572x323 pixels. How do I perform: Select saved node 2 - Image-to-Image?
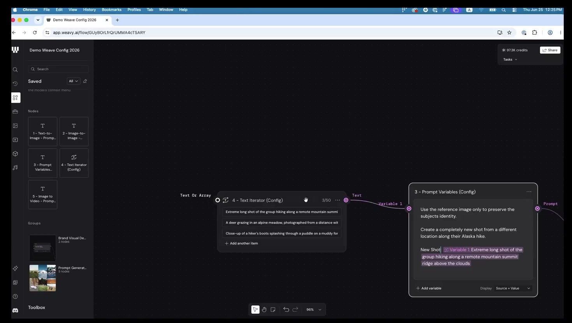point(74,132)
